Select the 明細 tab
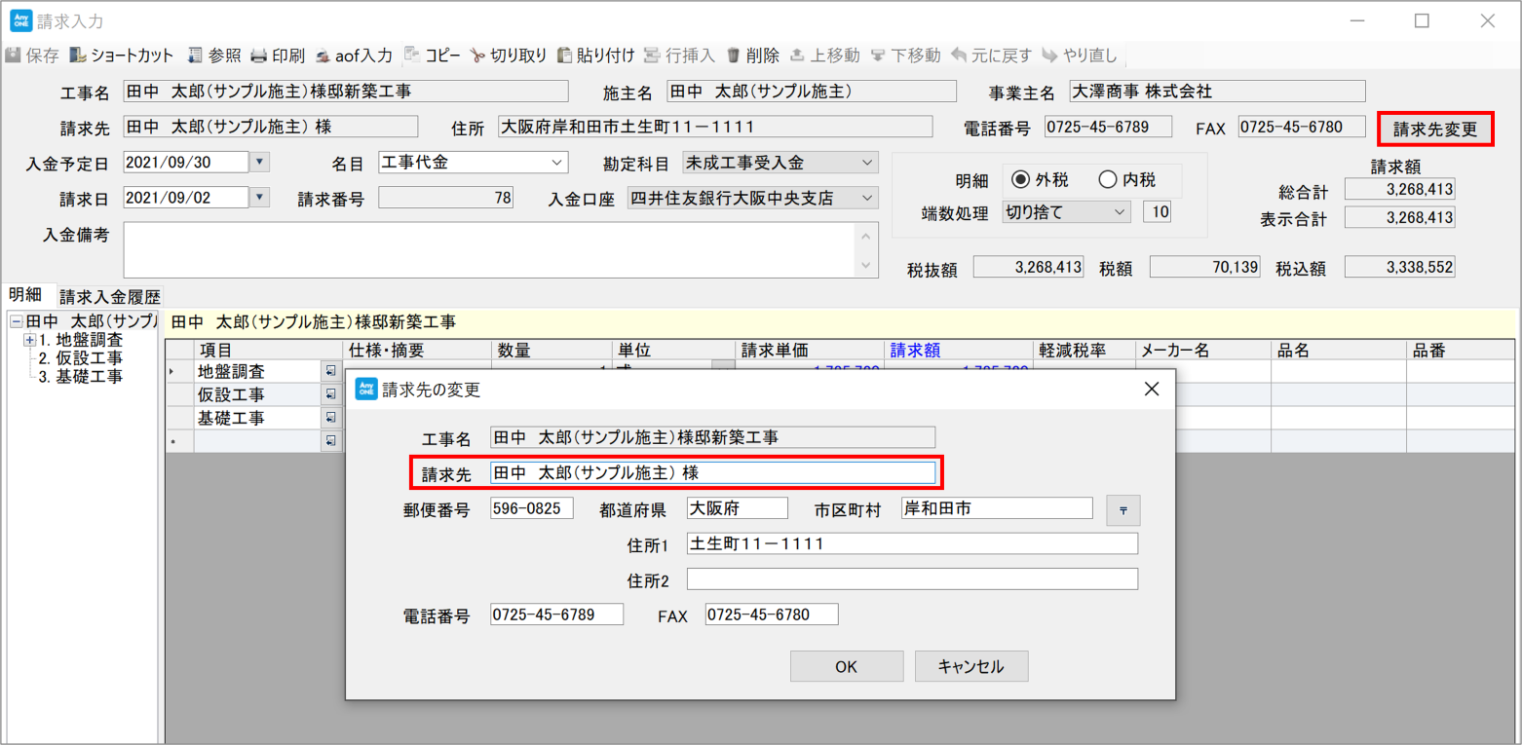 pos(25,295)
